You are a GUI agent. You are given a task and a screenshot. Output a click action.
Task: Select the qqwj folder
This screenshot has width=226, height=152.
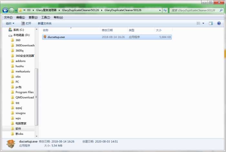[x=19, y=108]
